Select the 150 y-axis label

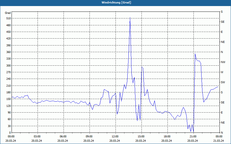9,99
